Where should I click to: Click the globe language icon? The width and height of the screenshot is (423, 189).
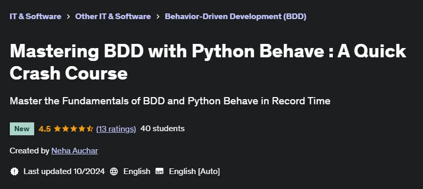click(x=114, y=171)
